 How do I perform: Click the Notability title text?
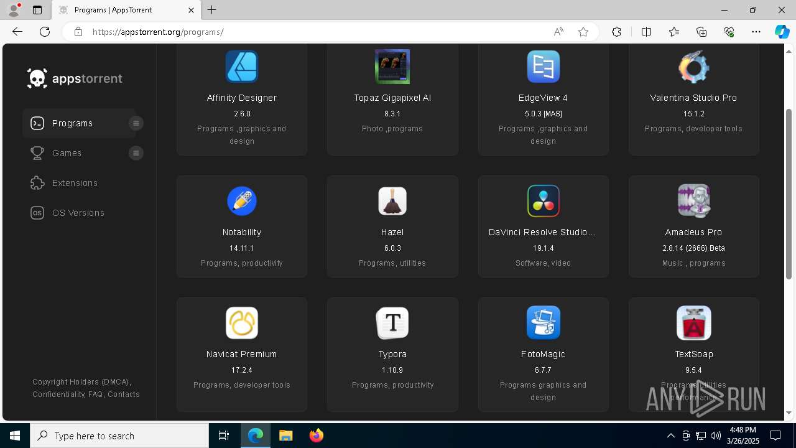pyautogui.click(x=242, y=232)
